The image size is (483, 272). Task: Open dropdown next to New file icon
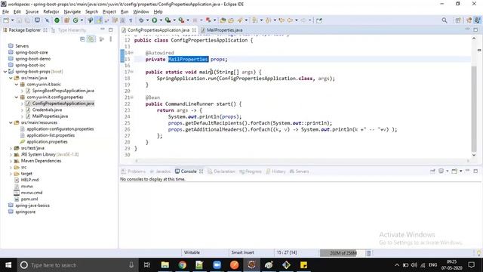[x=12, y=20]
